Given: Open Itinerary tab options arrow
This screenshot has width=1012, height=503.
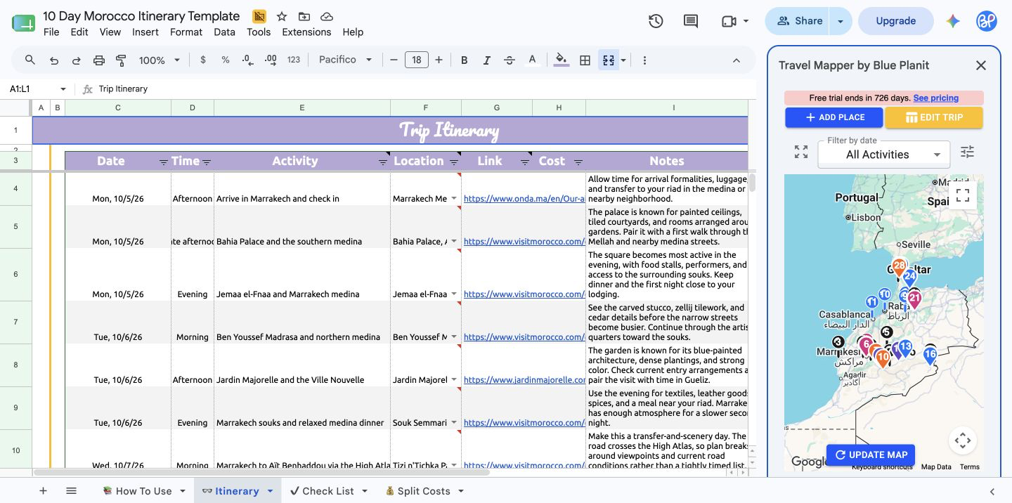Looking at the screenshot, I should (x=270, y=491).
